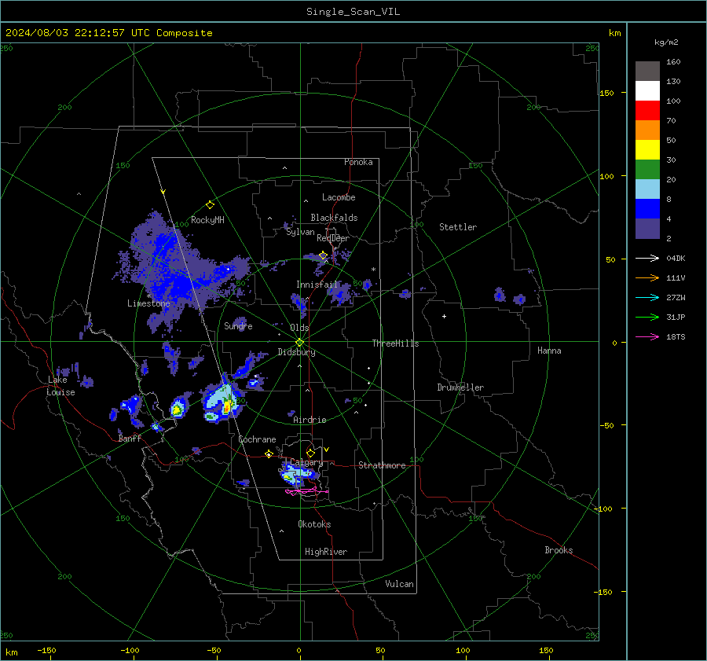The height and width of the screenshot is (661, 707).
Task: Click the Strathmore label
Action: (x=382, y=465)
